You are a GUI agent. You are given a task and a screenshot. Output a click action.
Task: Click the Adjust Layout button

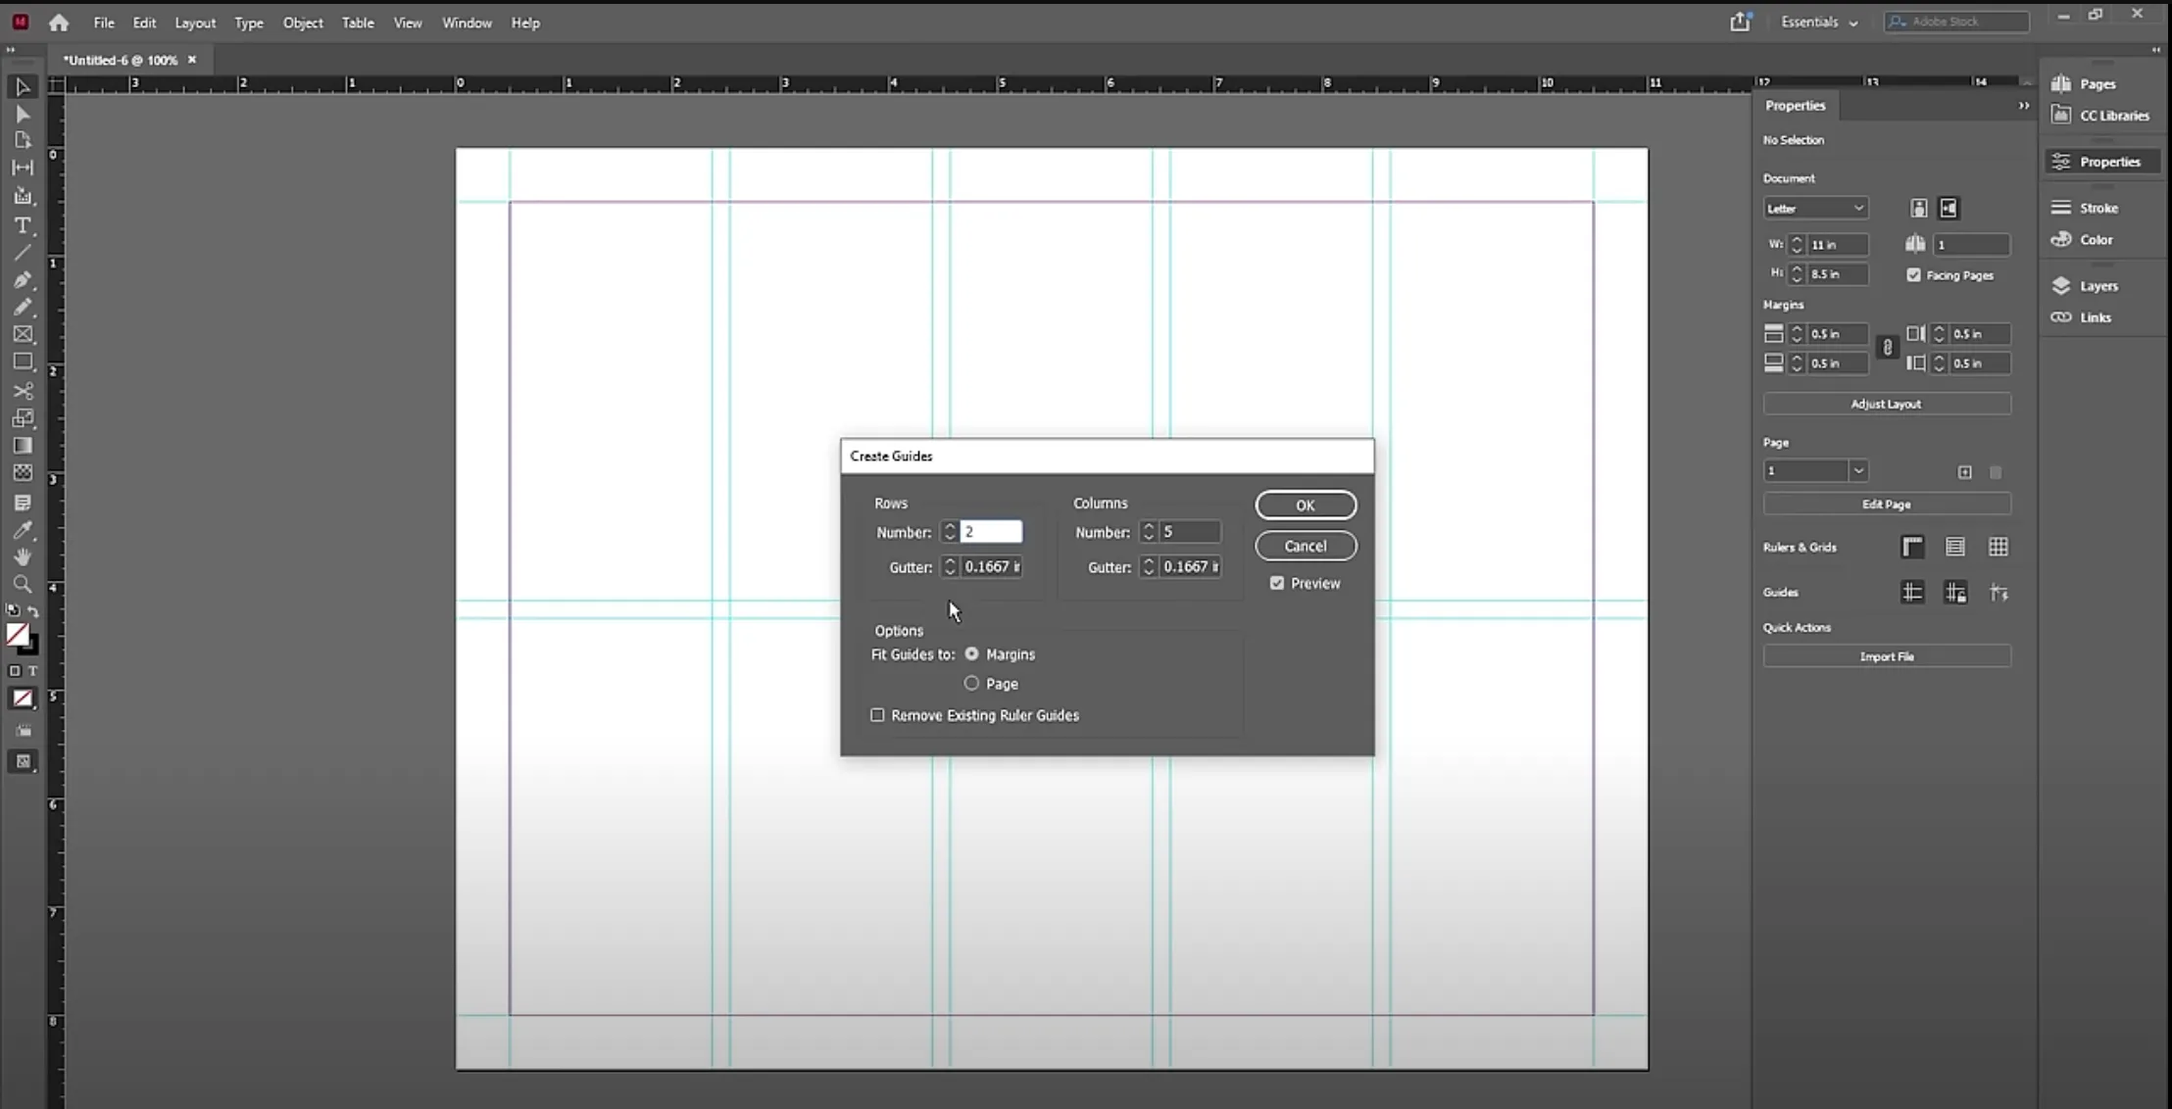click(x=1887, y=404)
